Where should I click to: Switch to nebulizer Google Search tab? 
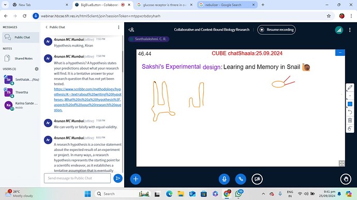click(227, 5)
